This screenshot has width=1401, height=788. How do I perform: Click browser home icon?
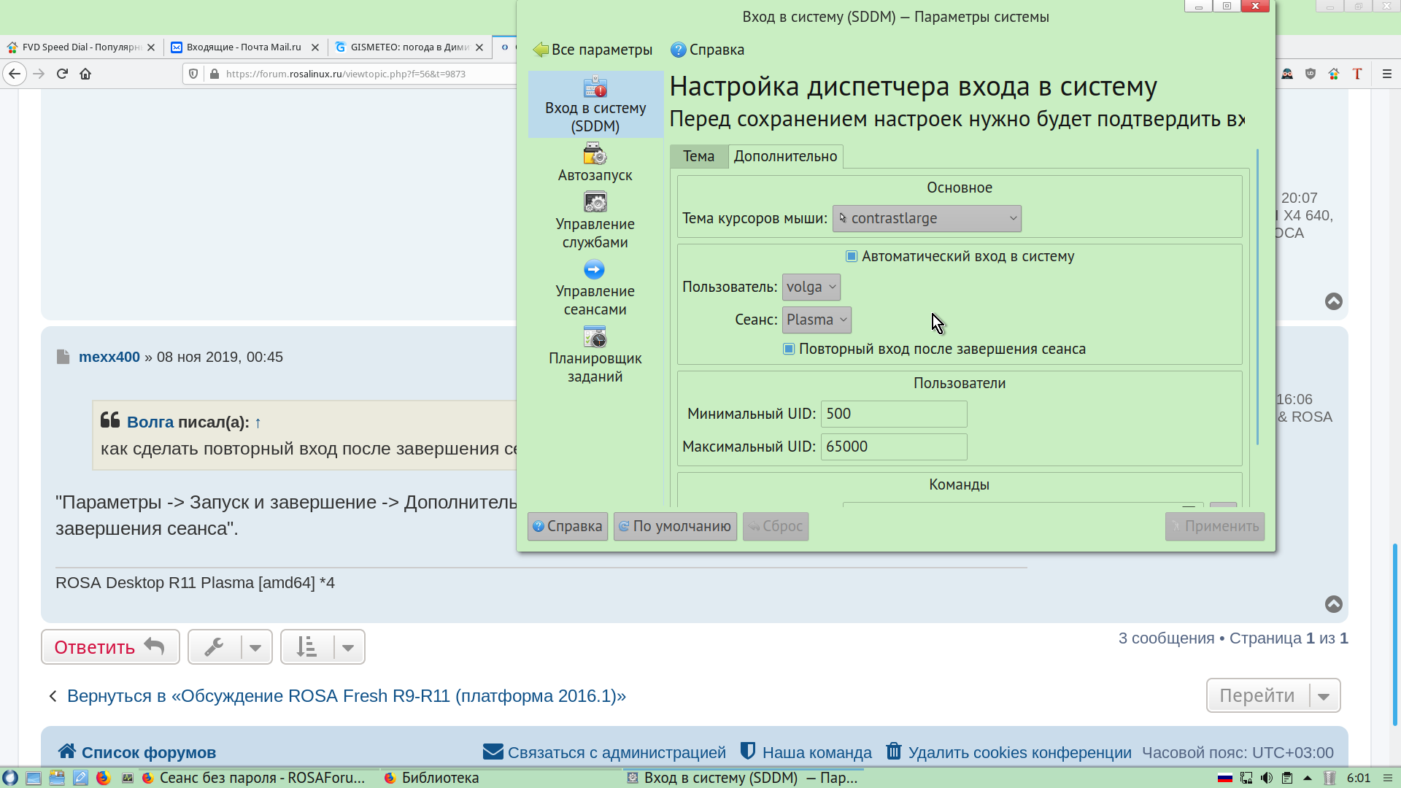(x=85, y=74)
